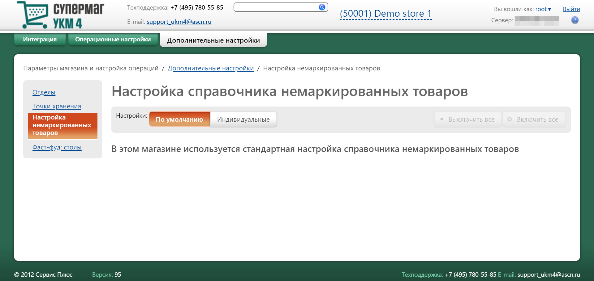Go to Дополнительные настройки in the breadcrumb
594x281 pixels.
coord(211,68)
